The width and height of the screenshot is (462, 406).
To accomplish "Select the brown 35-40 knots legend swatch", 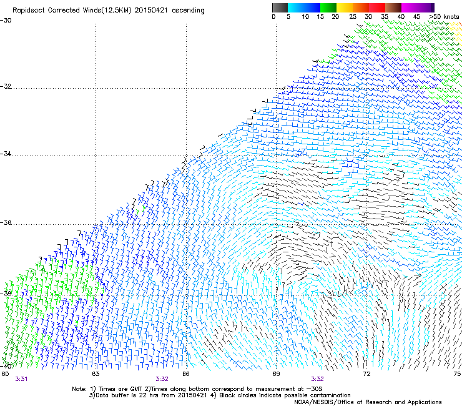I will pyautogui.click(x=393, y=7).
